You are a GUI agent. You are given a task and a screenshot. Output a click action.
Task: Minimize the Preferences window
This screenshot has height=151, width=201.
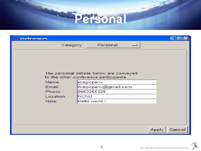tap(173, 38)
